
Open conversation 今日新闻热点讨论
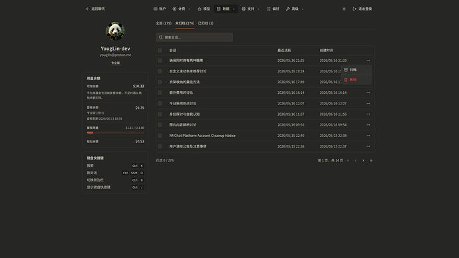pos(183,104)
